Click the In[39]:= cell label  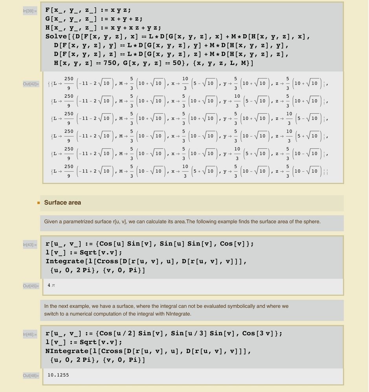tap(30, 11)
